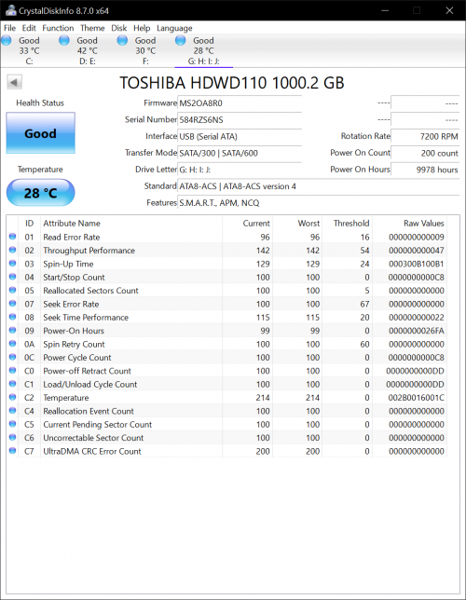This screenshot has width=466, height=600.
Task: Open the File menu
Action: [x=9, y=28]
